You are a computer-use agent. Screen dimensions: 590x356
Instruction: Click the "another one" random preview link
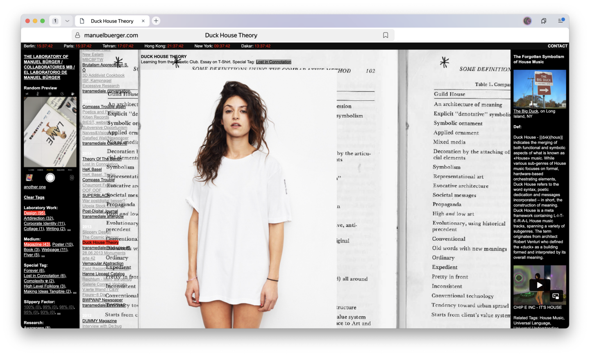[35, 187]
